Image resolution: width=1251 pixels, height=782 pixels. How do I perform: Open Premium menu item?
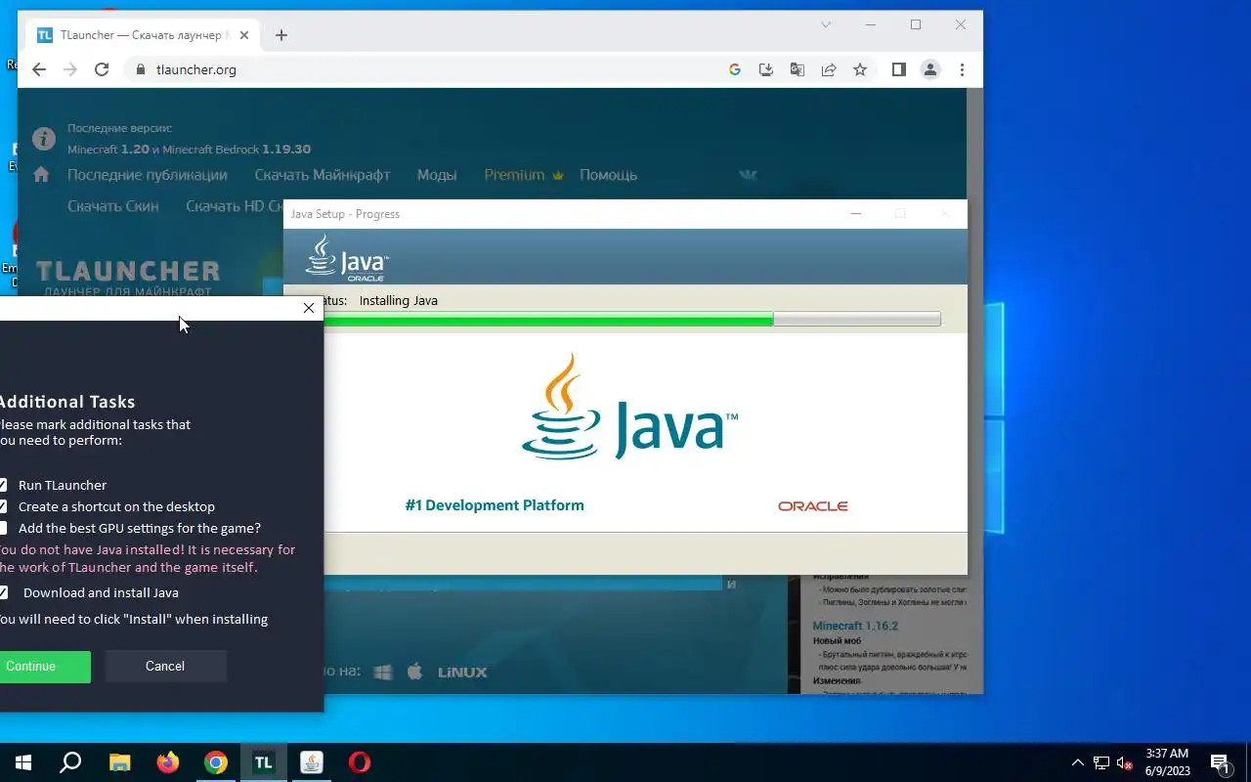[x=524, y=175]
